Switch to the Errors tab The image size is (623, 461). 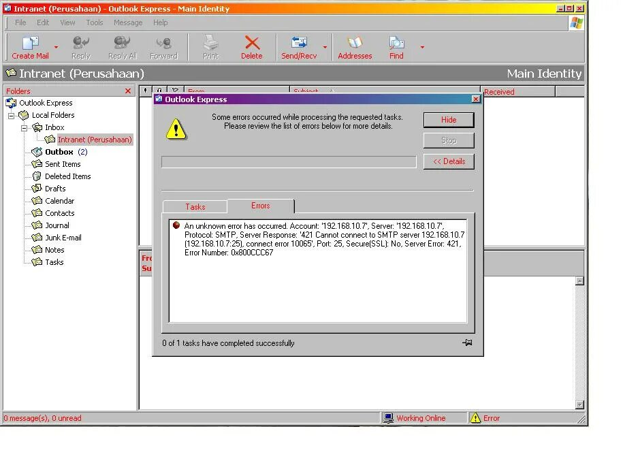tap(261, 206)
